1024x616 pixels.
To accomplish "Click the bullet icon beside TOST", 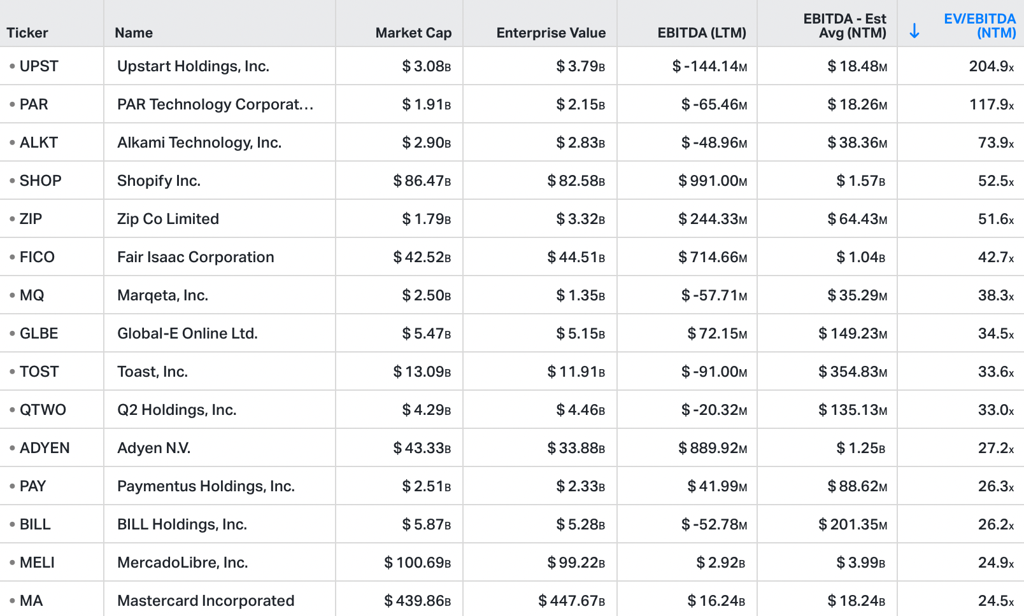I will (12, 372).
